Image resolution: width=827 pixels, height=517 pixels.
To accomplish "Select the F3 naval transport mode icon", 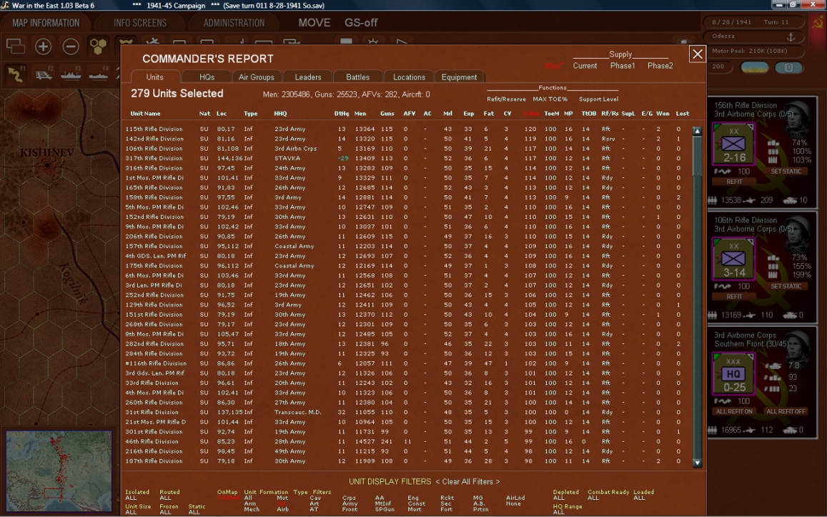I will [x=71, y=74].
